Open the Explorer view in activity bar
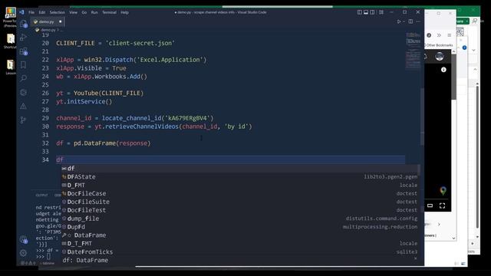491x276 pixels. point(24,24)
